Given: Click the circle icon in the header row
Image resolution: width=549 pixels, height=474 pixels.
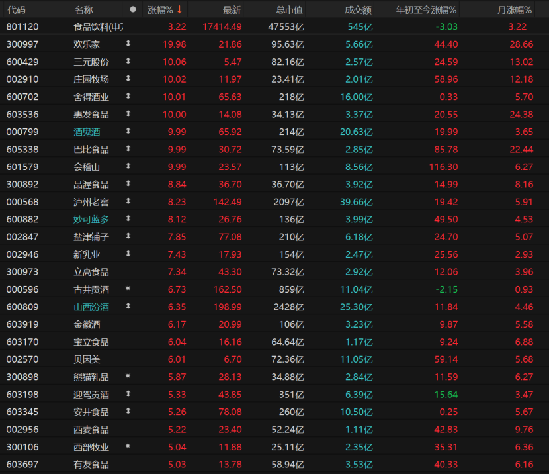Looking at the screenshot, I should (x=133, y=9).
